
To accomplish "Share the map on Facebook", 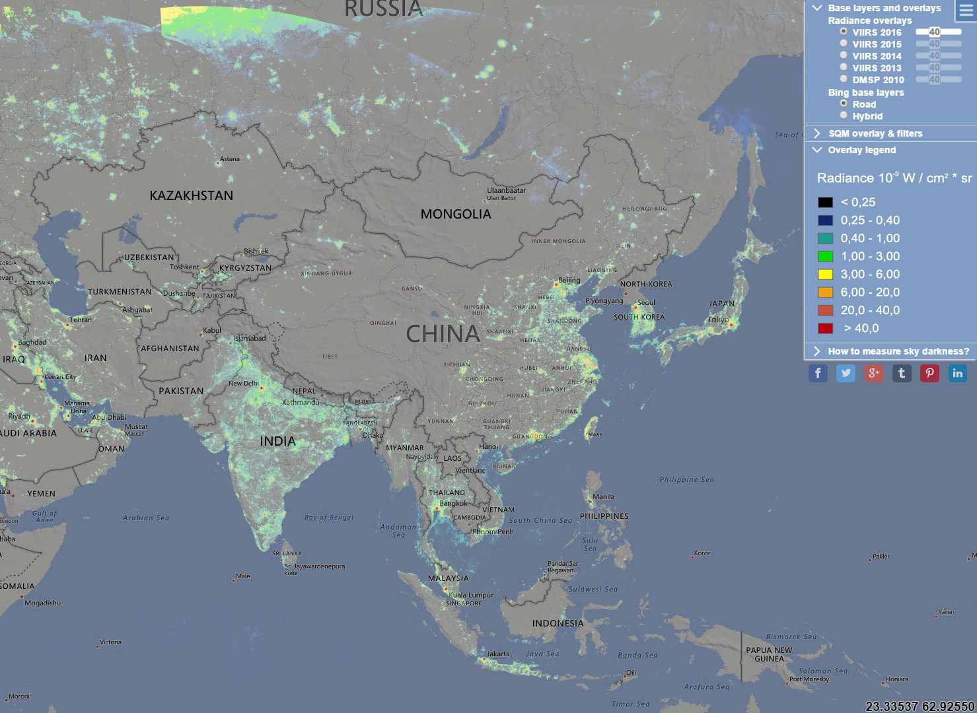I will [818, 373].
